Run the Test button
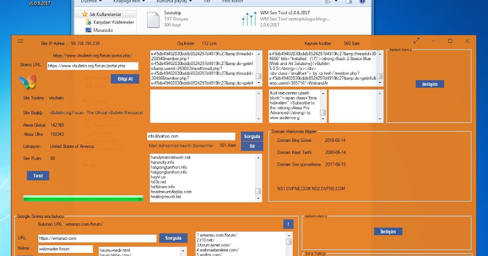Screen dimensions: 488x256 coord(38,176)
